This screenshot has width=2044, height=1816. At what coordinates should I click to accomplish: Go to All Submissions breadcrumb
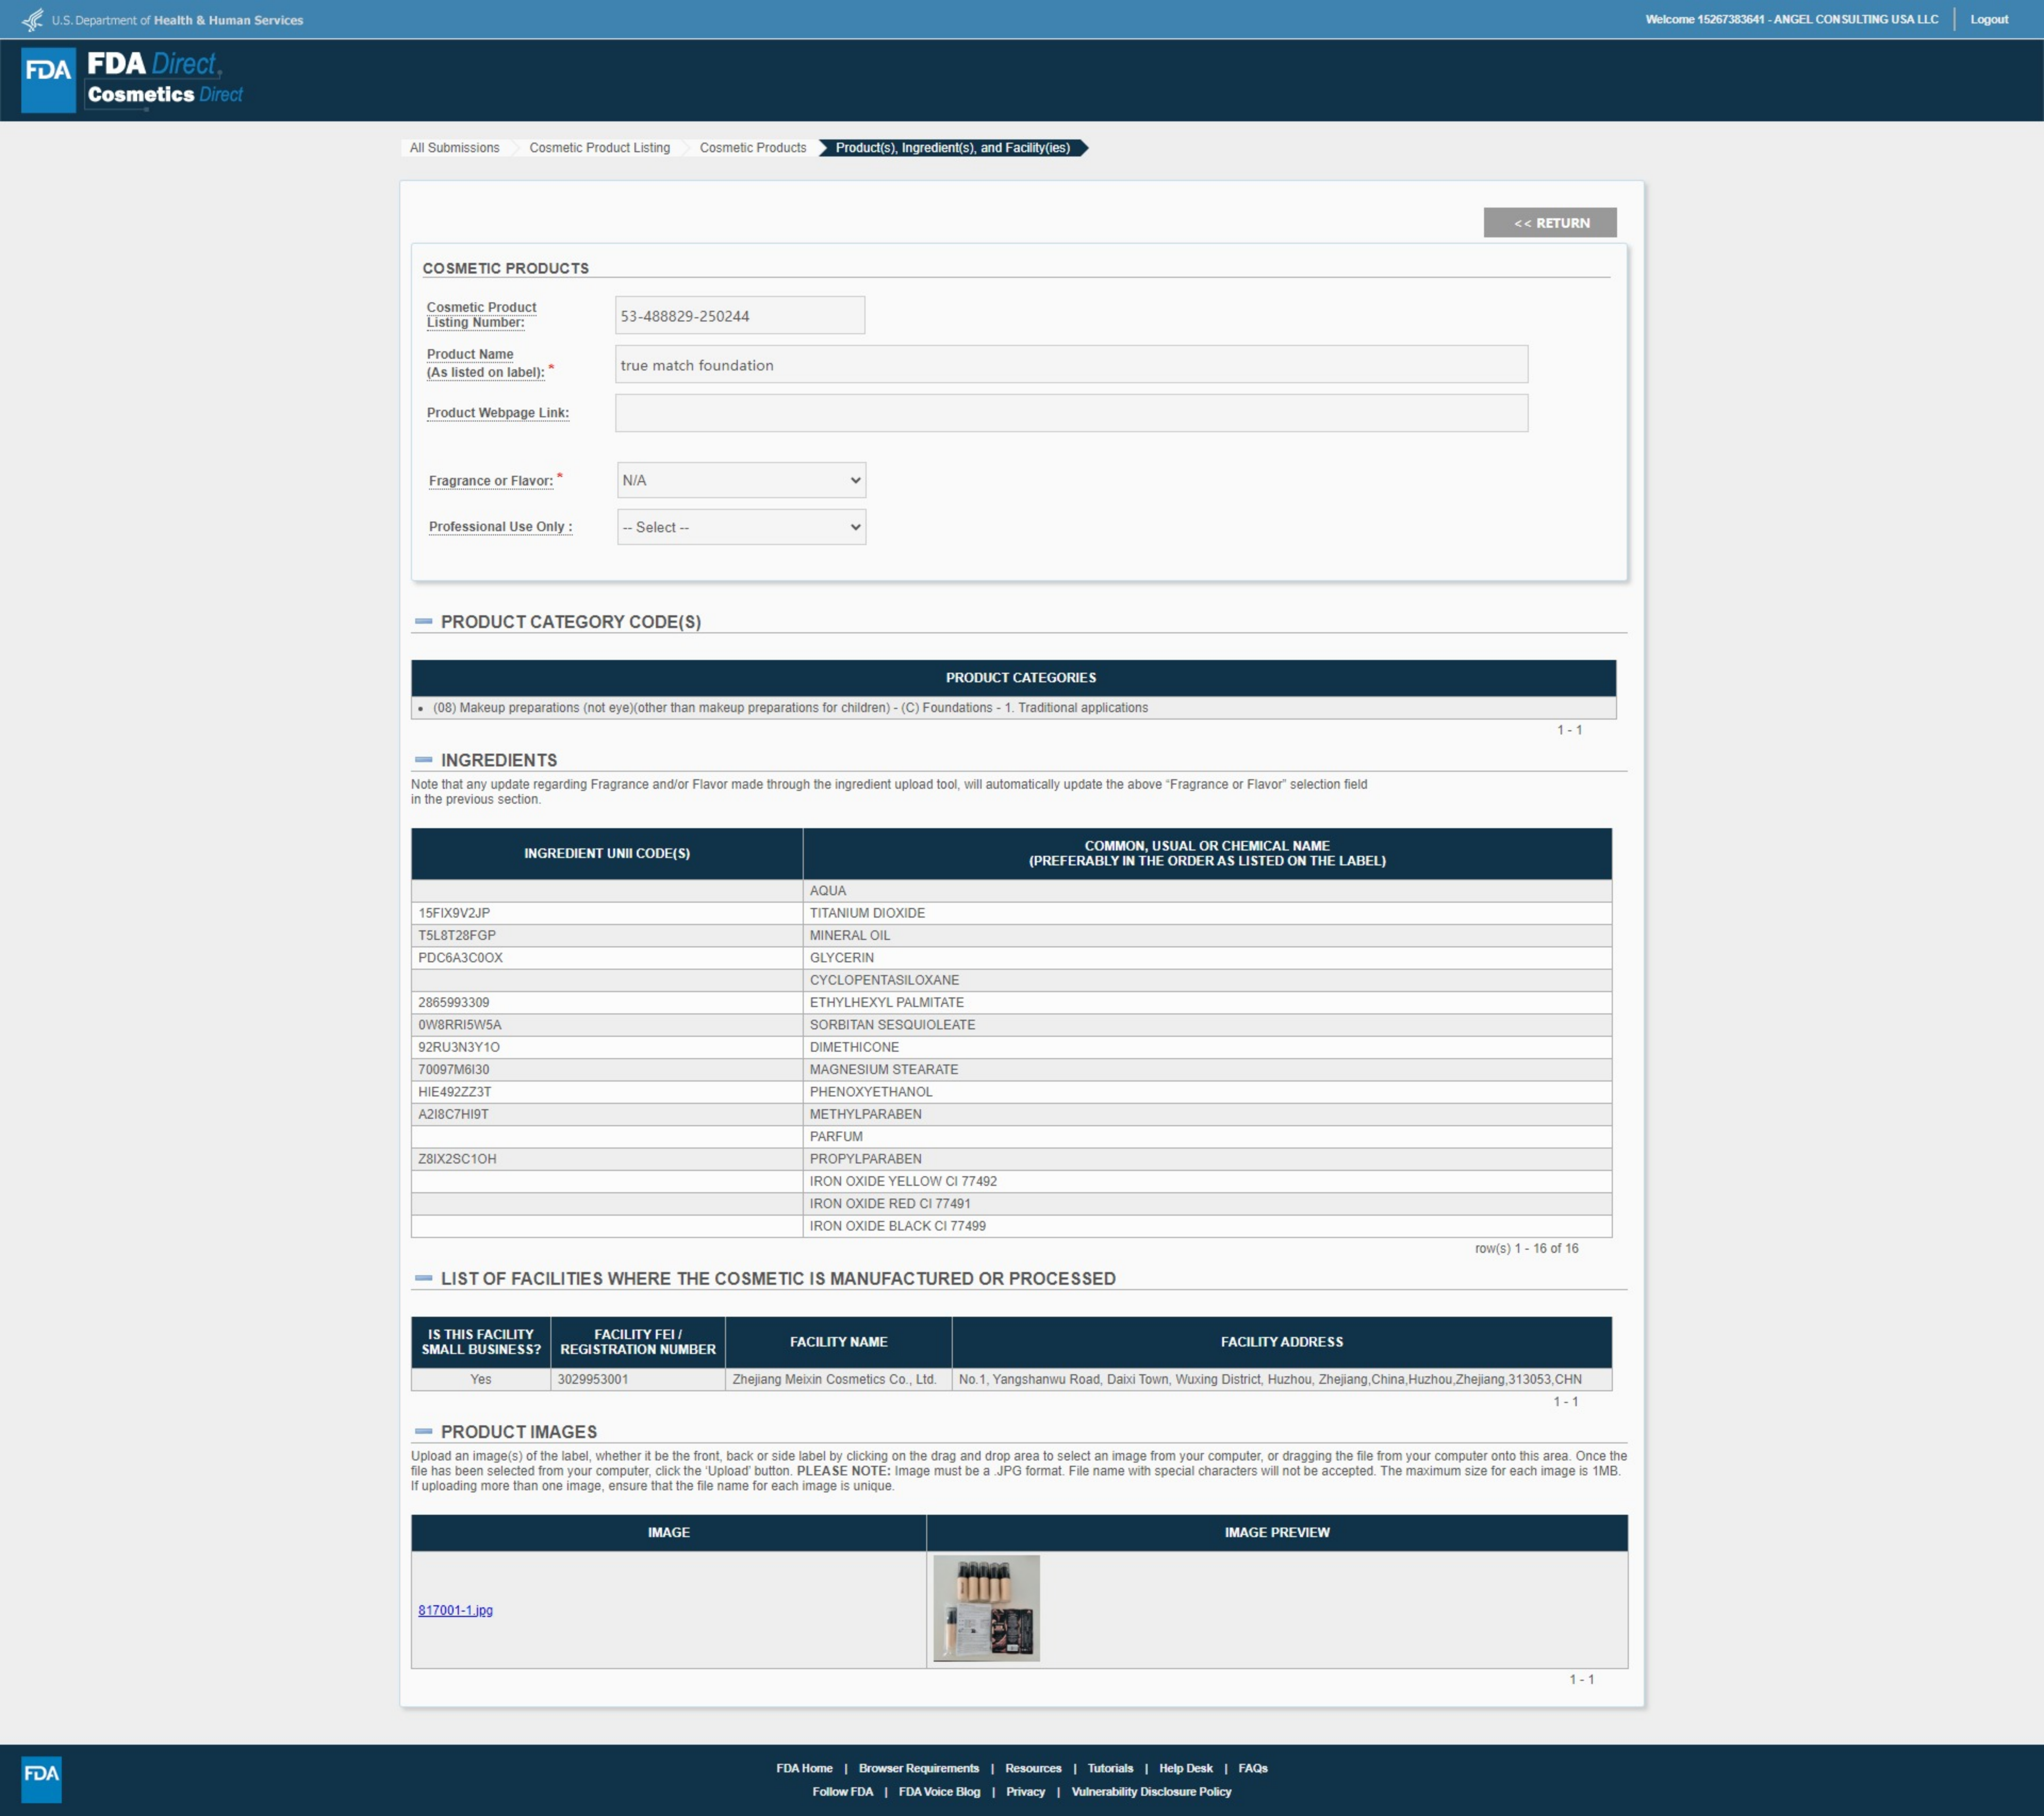(454, 148)
